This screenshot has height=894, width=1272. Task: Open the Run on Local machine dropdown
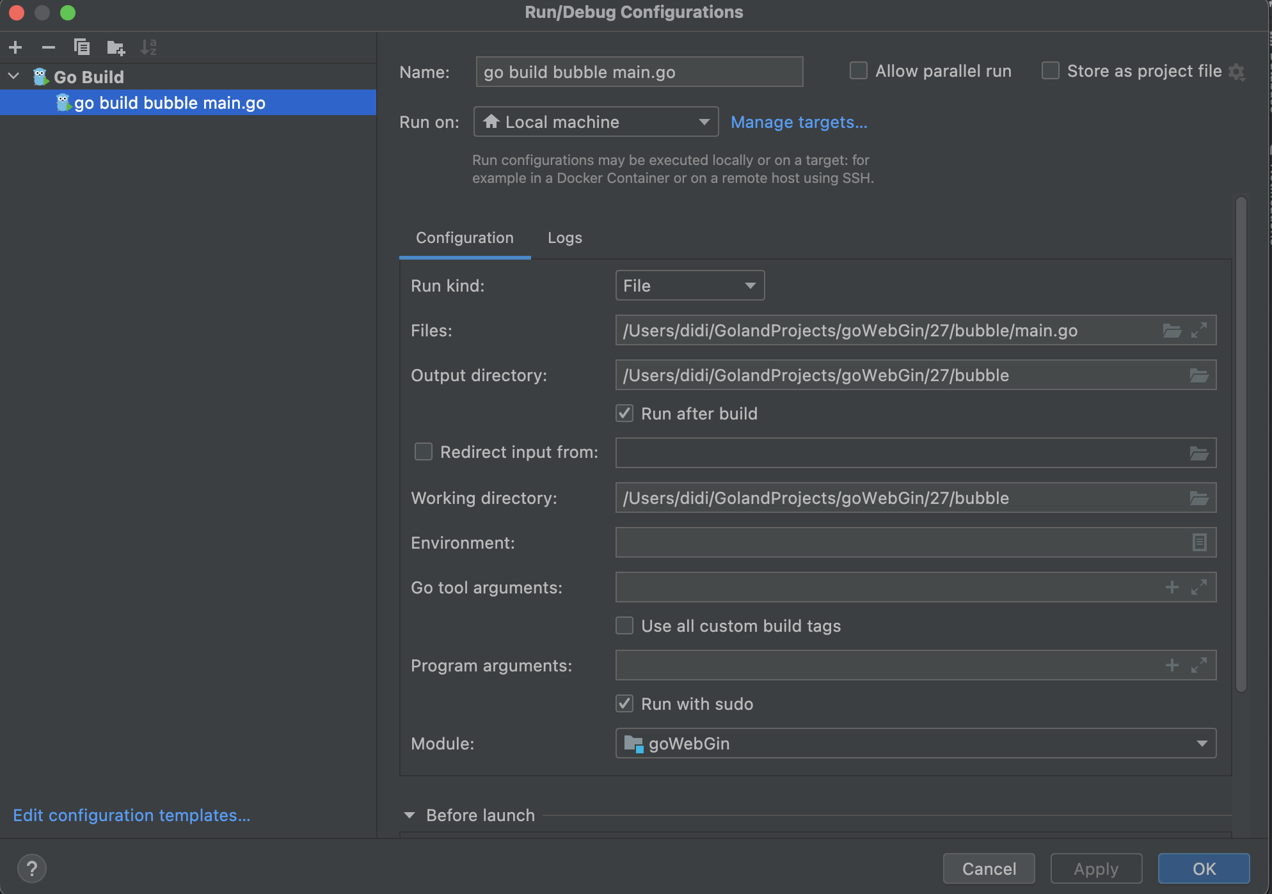pyautogui.click(x=596, y=122)
